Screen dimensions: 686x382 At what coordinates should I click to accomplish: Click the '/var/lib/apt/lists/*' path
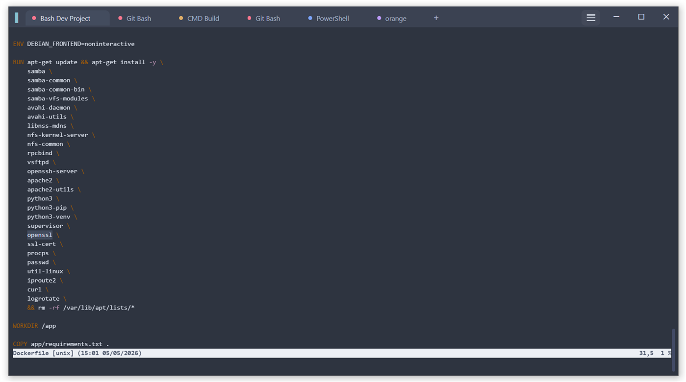tap(99, 308)
